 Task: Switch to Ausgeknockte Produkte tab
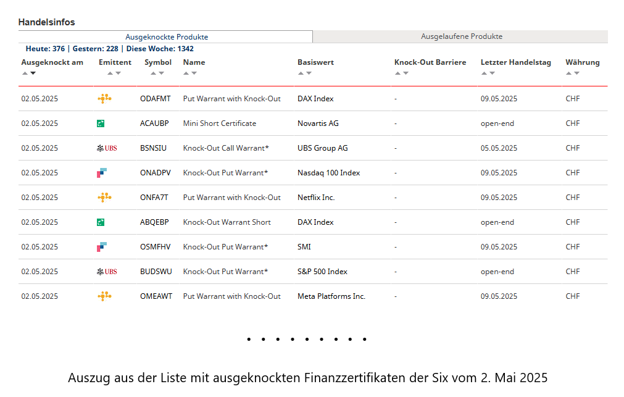click(x=165, y=36)
